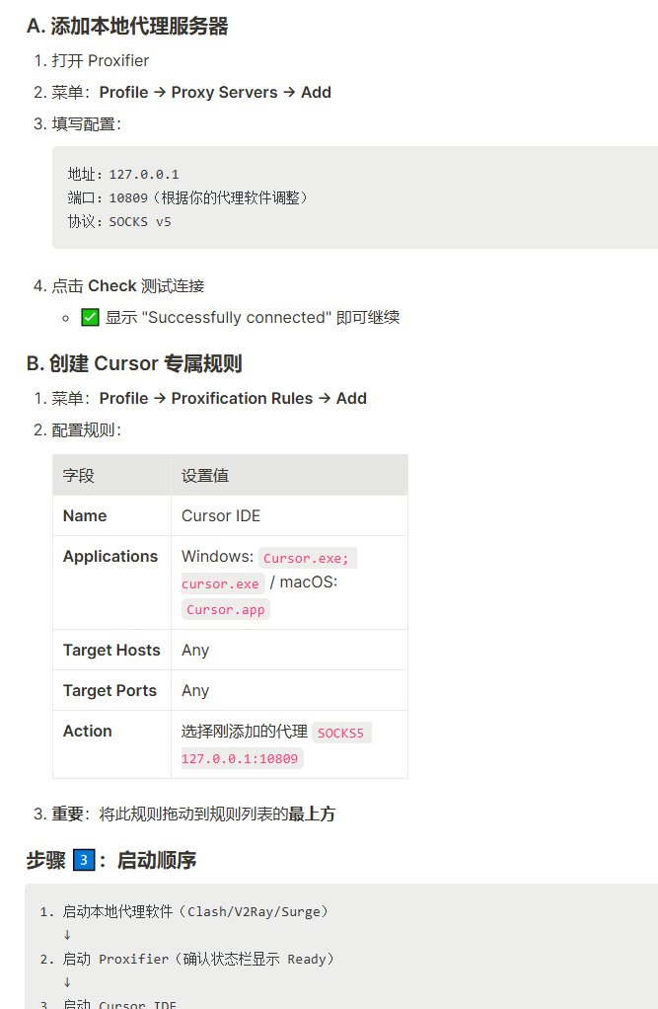Click the Cursor.exe; code tag
This screenshot has height=1009, width=658.
[x=308, y=558]
